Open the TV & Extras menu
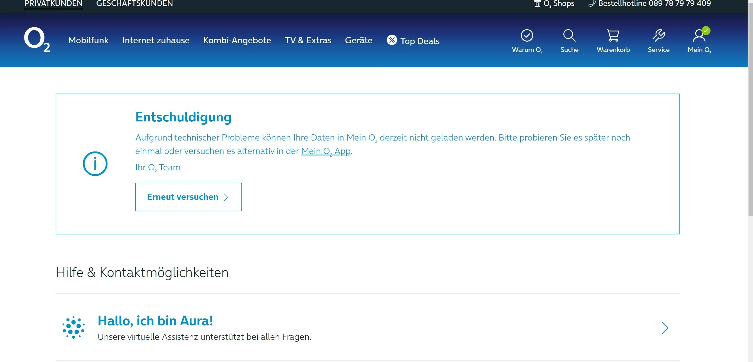Viewport: 753px width, 362px height. click(x=308, y=40)
